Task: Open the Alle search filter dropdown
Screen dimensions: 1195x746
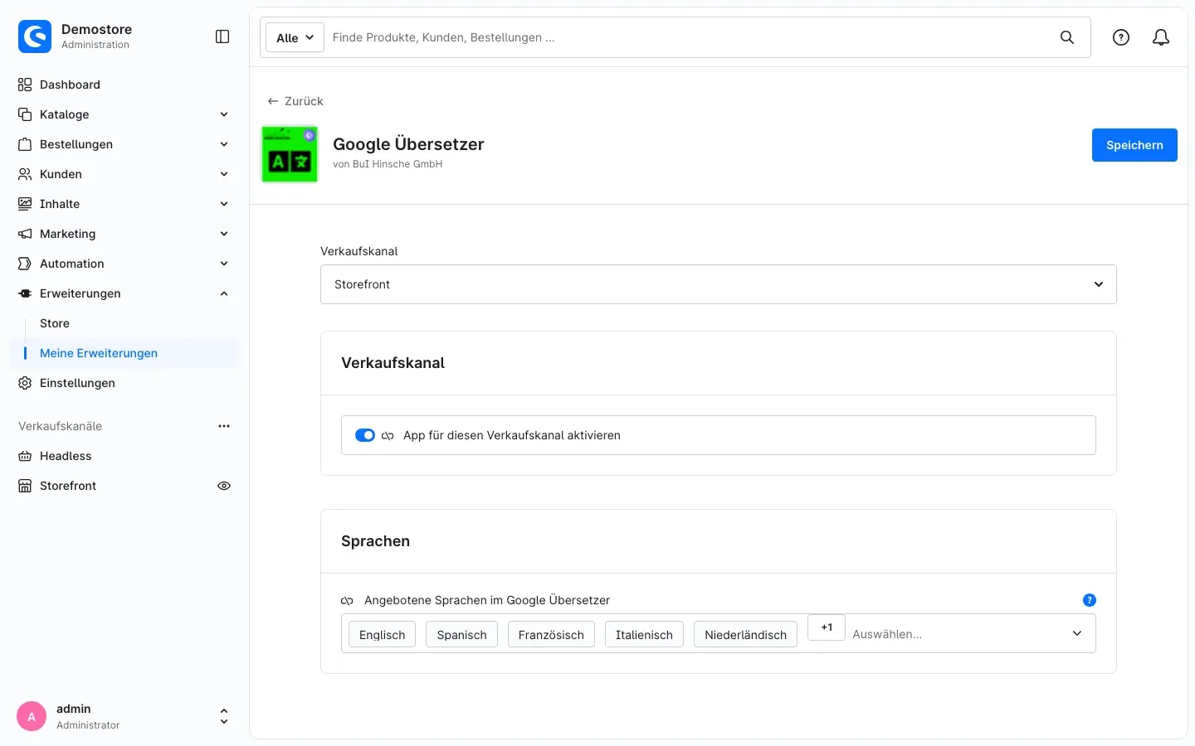Action: coord(295,37)
